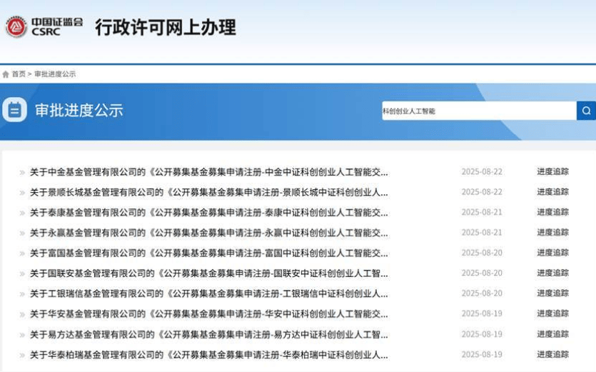596x372 pixels.
Task: Click 进度追踪 for the 富国基金 row
Action: coord(552,253)
